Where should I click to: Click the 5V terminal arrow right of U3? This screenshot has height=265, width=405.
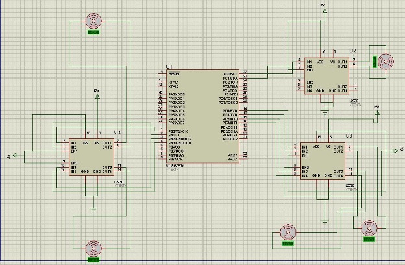pos(395,151)
